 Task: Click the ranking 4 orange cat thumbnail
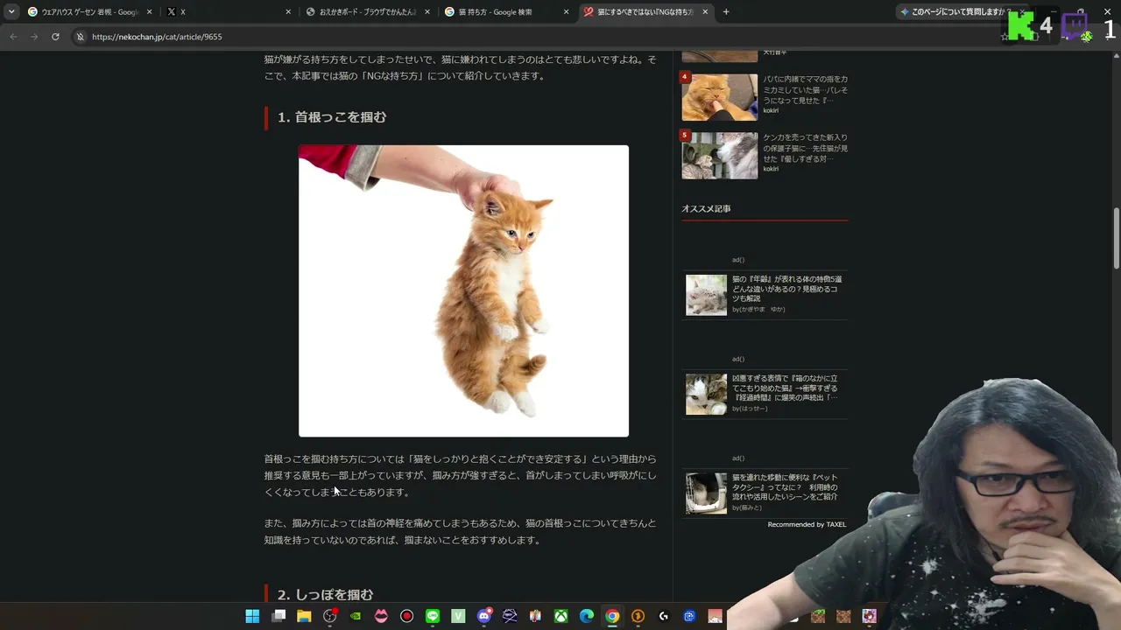click(x=720, y=97)
